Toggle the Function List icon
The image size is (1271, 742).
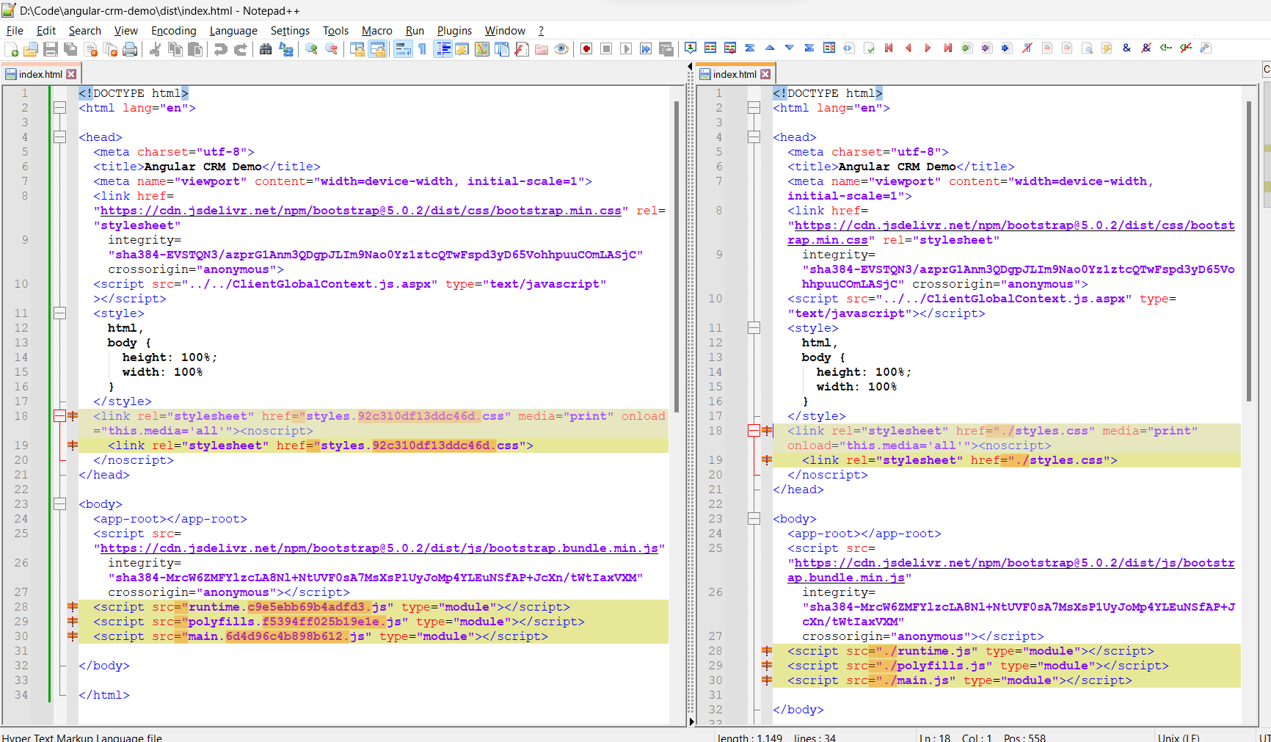coord(522,49)
